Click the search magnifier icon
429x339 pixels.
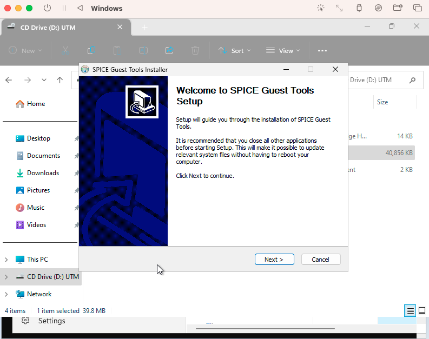coord(412,80)
